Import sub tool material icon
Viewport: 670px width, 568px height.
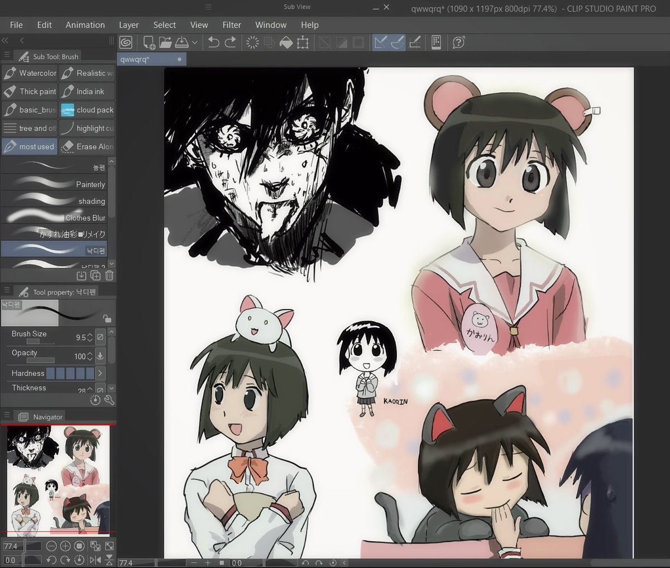click(x=81, y=275)
